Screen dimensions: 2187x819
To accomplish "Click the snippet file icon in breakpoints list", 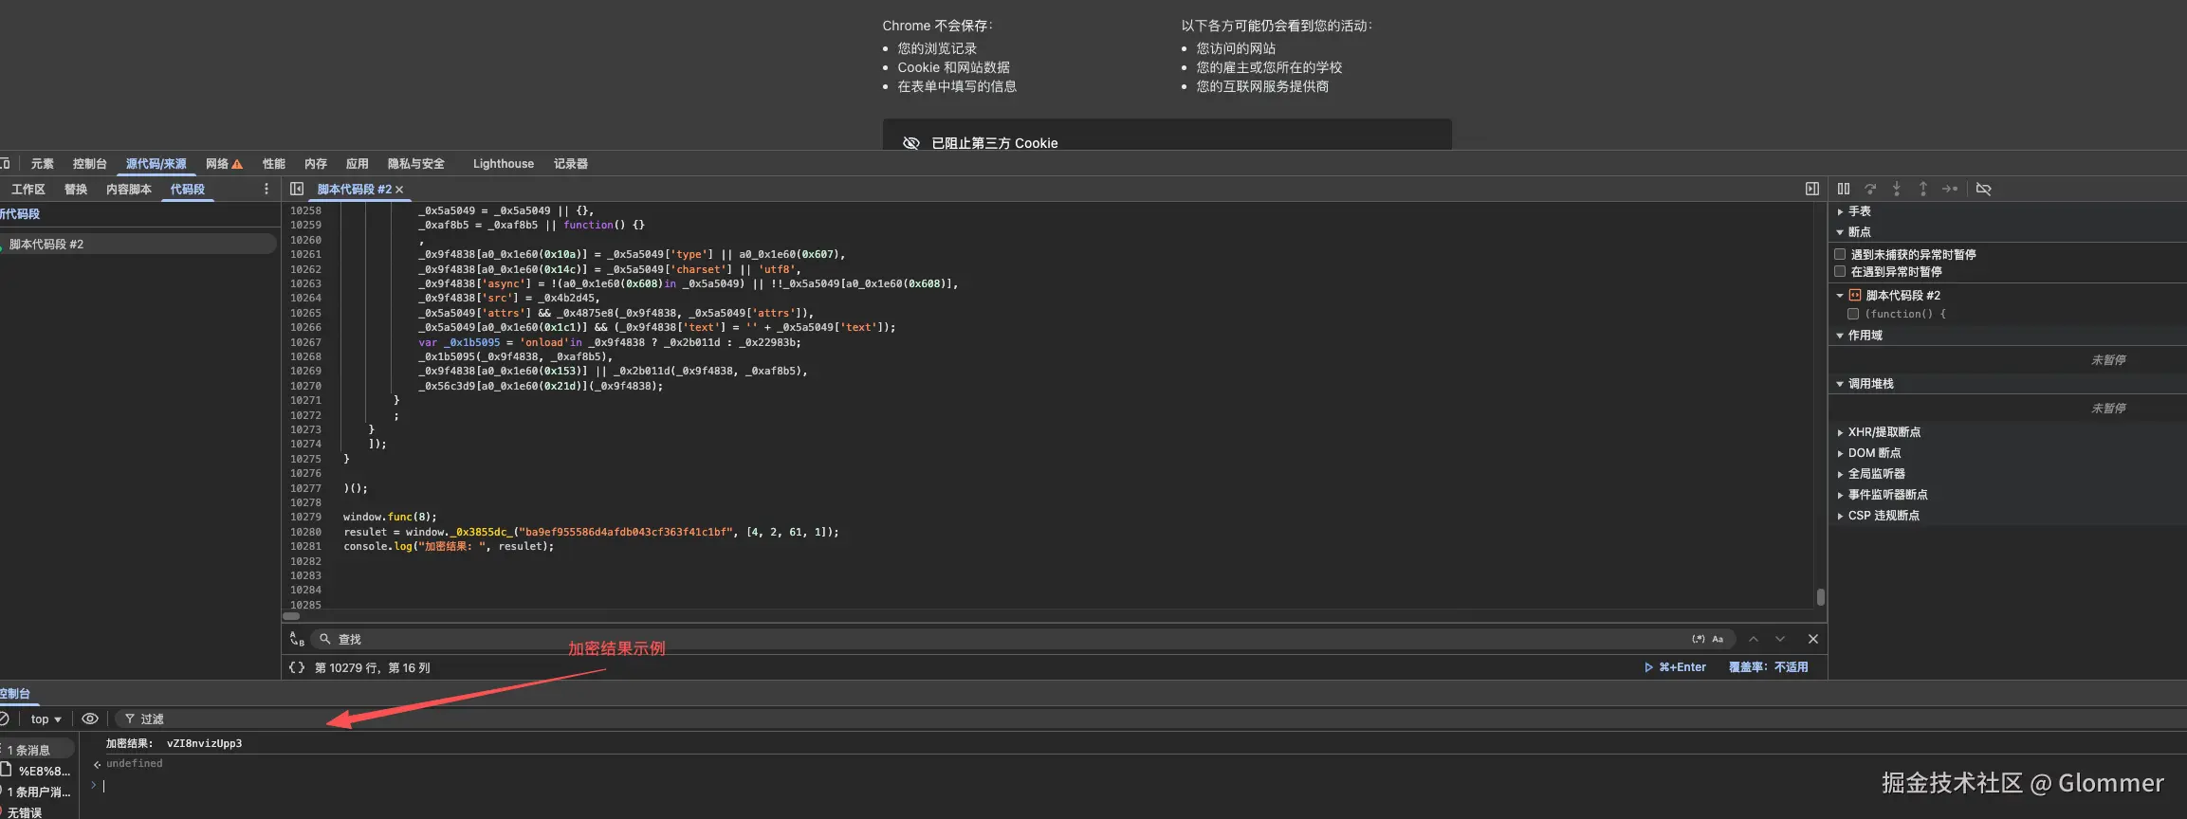I will point(1855,295).
